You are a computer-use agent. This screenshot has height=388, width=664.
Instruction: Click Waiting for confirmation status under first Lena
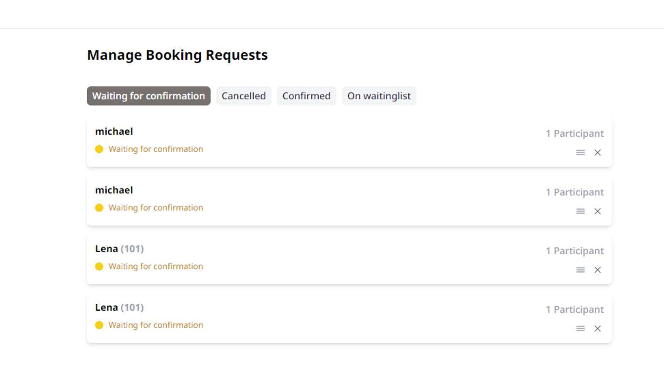coord(156,266)
